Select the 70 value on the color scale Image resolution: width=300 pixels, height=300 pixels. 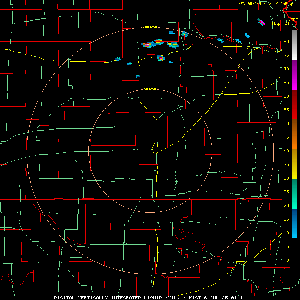[x=286, y=69]
